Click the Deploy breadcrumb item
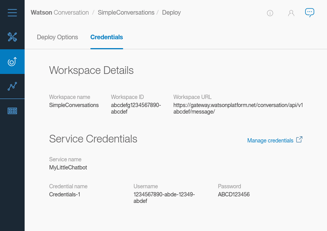Viewport: 327px width, 231px height. point(171,13)
